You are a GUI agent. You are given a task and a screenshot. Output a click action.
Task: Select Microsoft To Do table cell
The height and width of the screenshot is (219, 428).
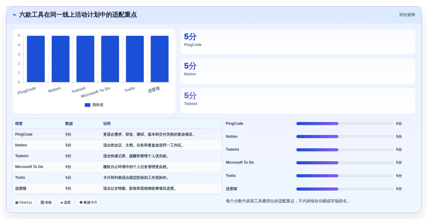[29, 167]
